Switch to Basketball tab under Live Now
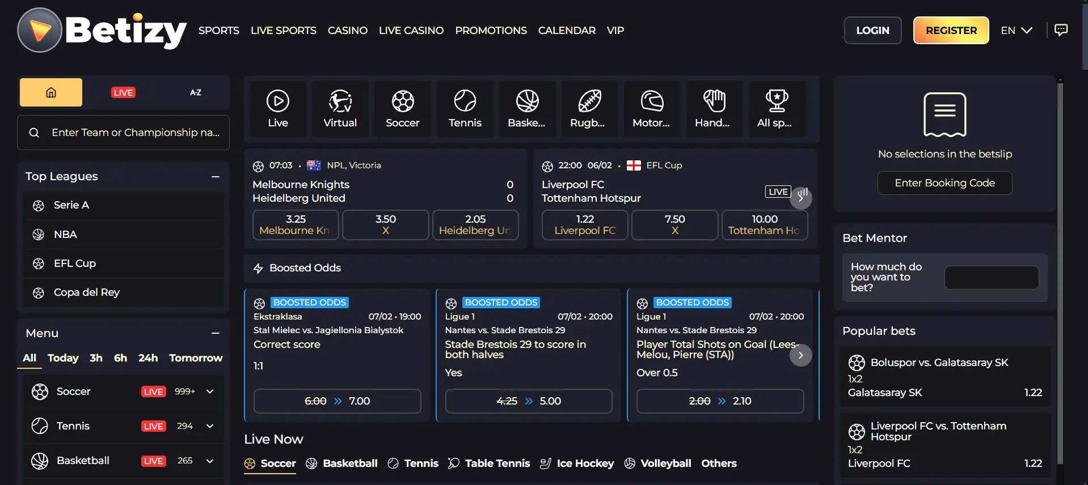Image resolution: width=1088 pixels, height=485 pixels. (x=342, y=463)
